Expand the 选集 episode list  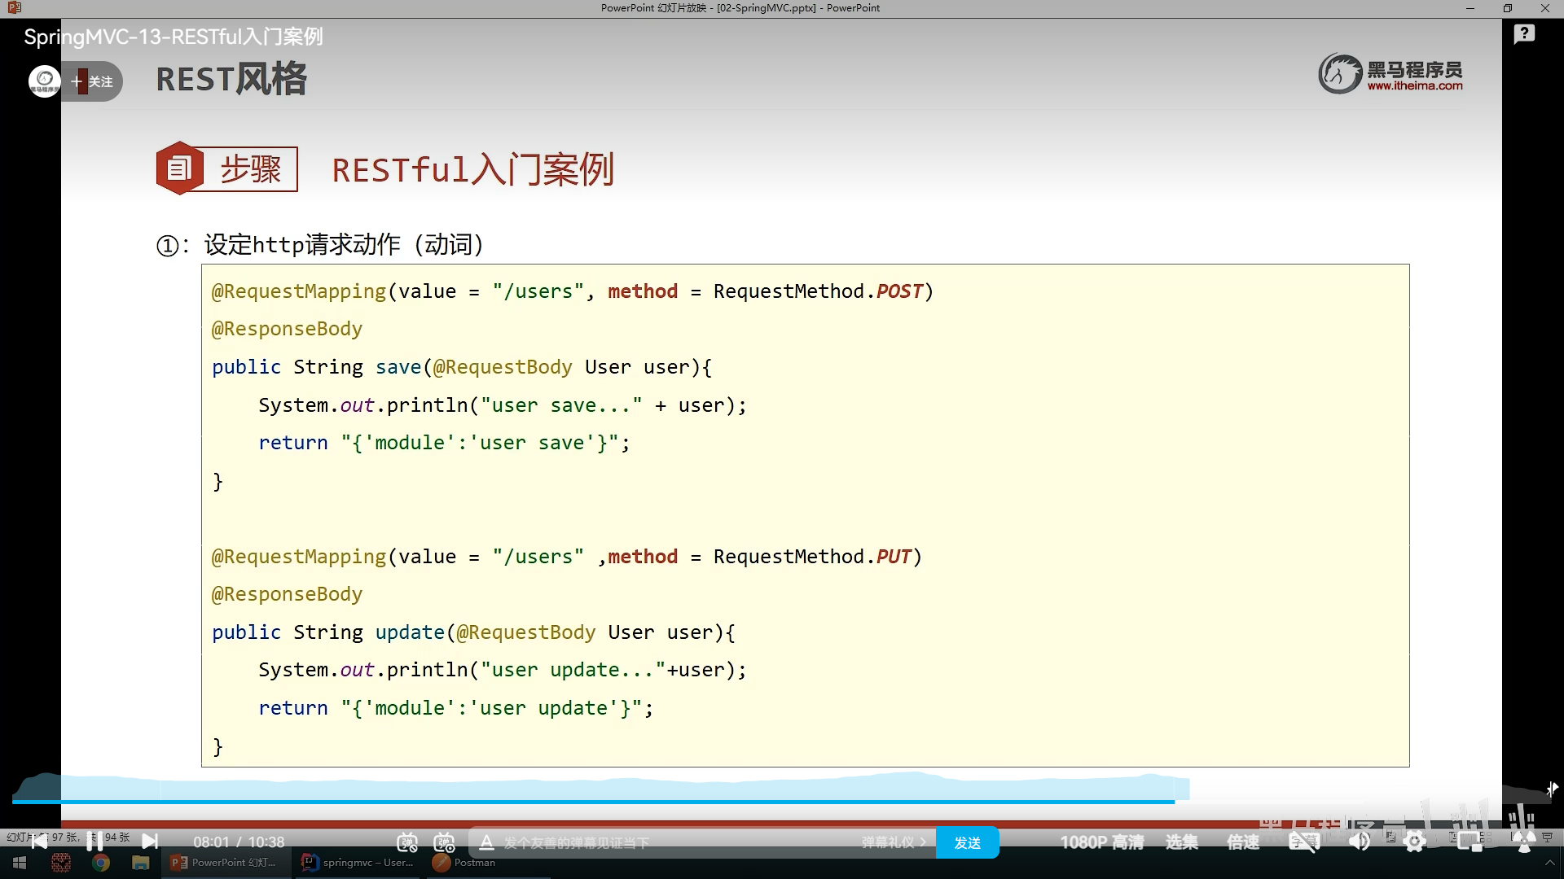click(x=1181, y=842)
